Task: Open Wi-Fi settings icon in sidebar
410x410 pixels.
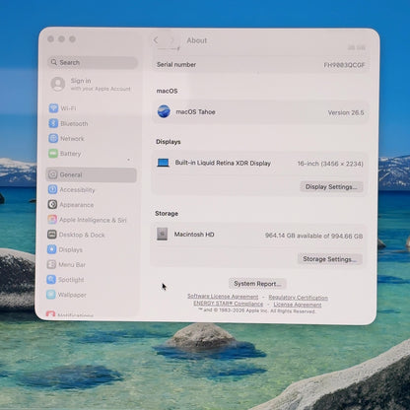Action: (53, 108)
